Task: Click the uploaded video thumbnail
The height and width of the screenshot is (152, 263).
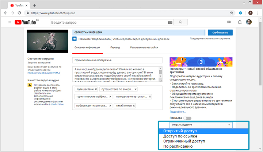Action: pyautogui.click(x=47, y=41)
